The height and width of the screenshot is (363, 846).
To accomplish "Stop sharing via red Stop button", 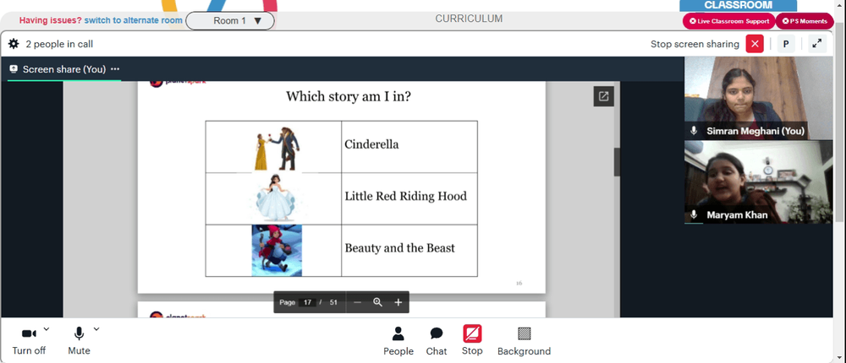I will click(472, 340).
